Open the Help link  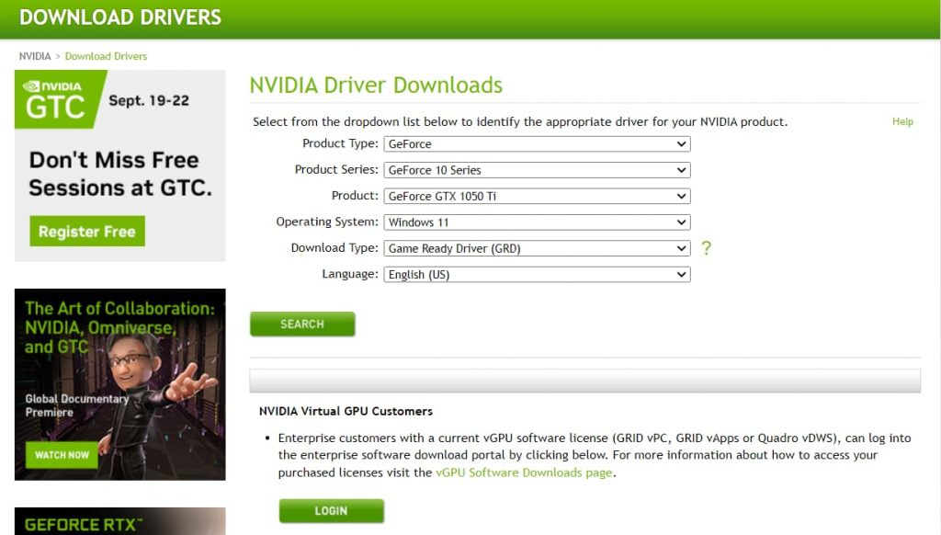[x=902, y=121]
